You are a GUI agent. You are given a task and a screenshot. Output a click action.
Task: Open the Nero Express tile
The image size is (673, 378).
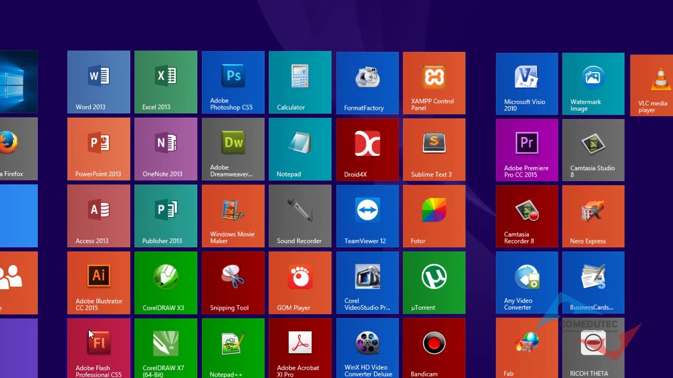pos(593,216)
